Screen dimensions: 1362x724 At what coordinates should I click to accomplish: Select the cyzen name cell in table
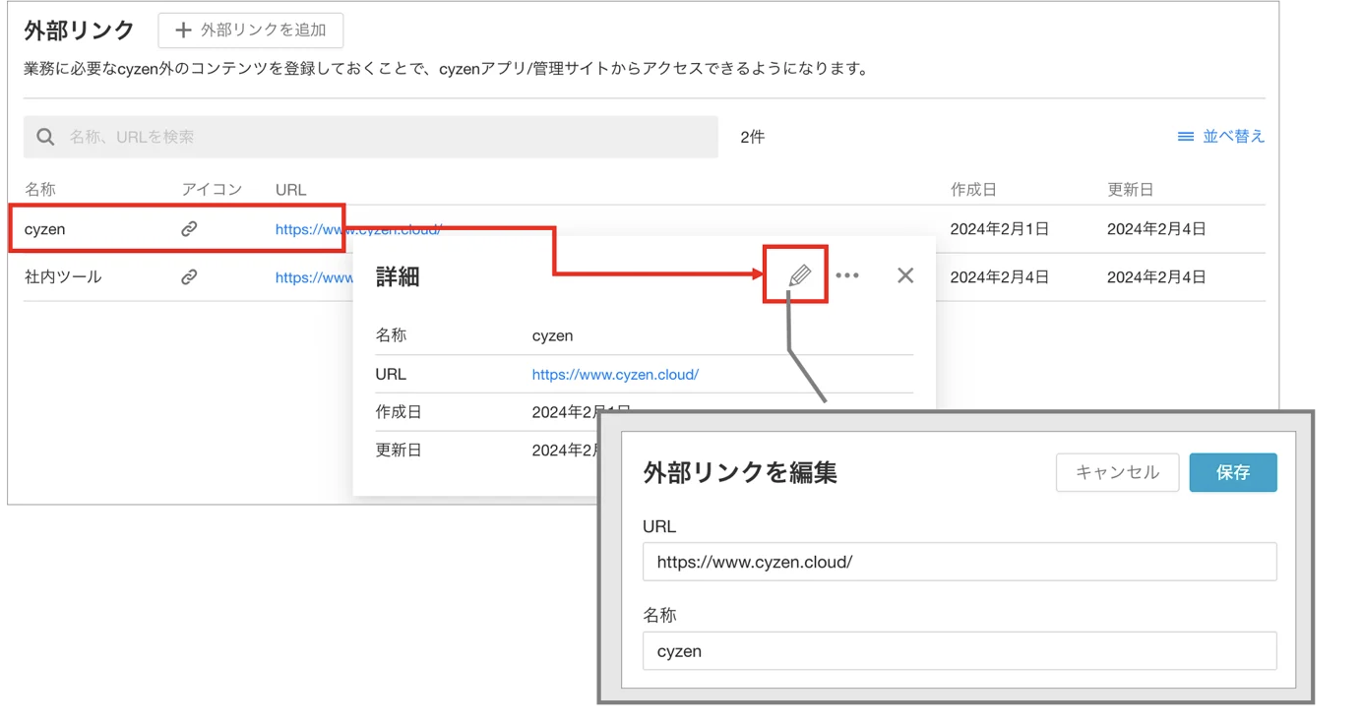tap(45, 229)
